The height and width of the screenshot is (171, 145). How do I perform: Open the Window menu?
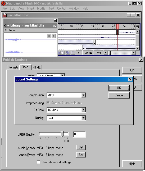[x=74, y=8]
